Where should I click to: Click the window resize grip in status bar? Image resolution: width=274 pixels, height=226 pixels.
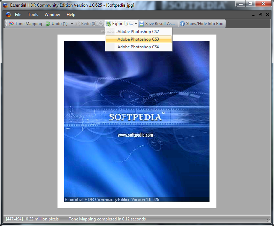point(268,220)
